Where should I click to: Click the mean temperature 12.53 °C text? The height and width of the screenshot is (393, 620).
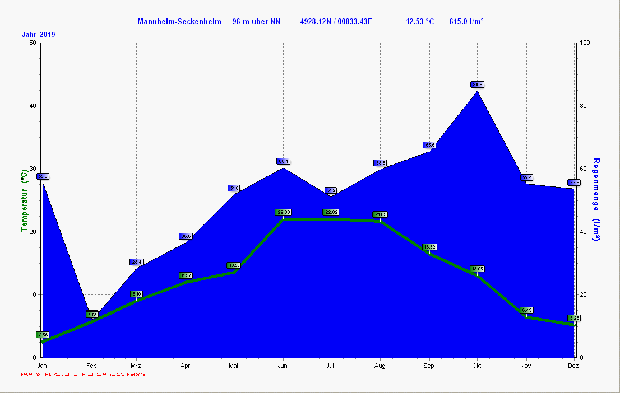tap(420, 21)
